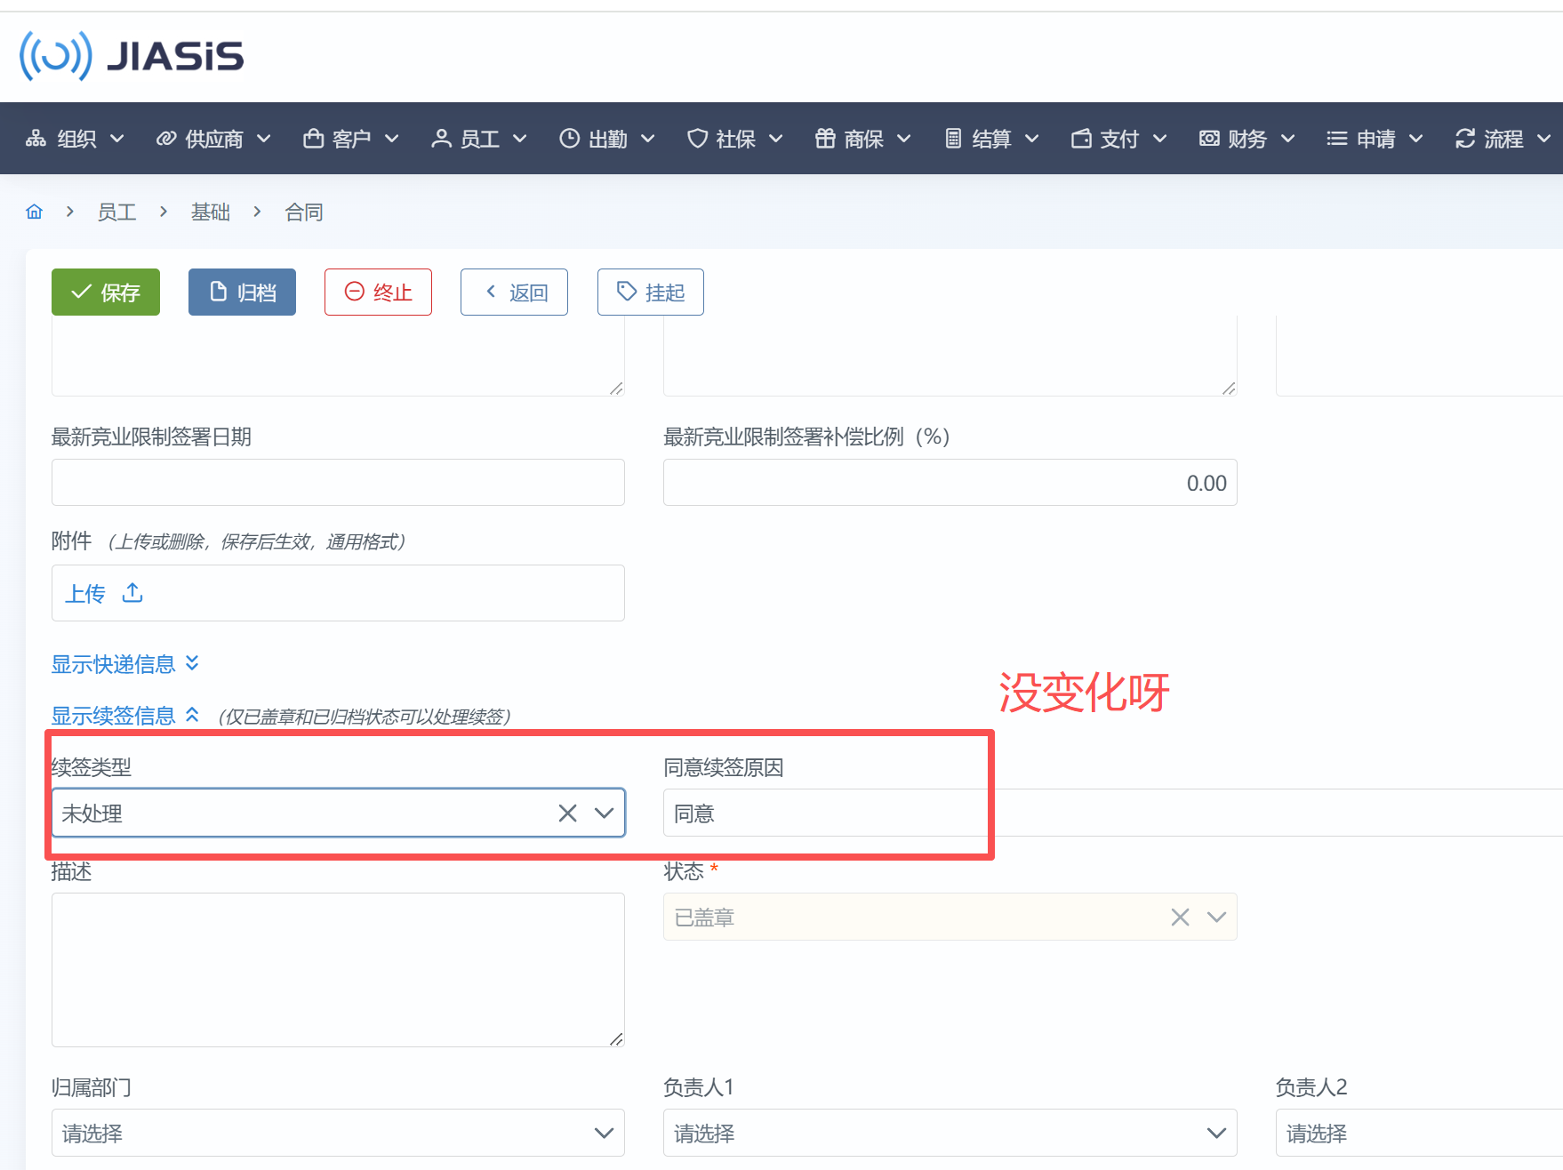Viewport: 1563px width, 1170px height.
Task: Click the green 保存 button
Action: [x=106, y=292]
